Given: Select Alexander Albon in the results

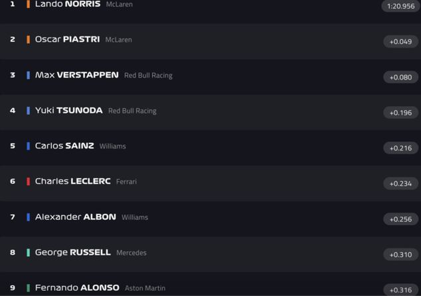Looking at the screenshot, I should click(x=75, y=217).
